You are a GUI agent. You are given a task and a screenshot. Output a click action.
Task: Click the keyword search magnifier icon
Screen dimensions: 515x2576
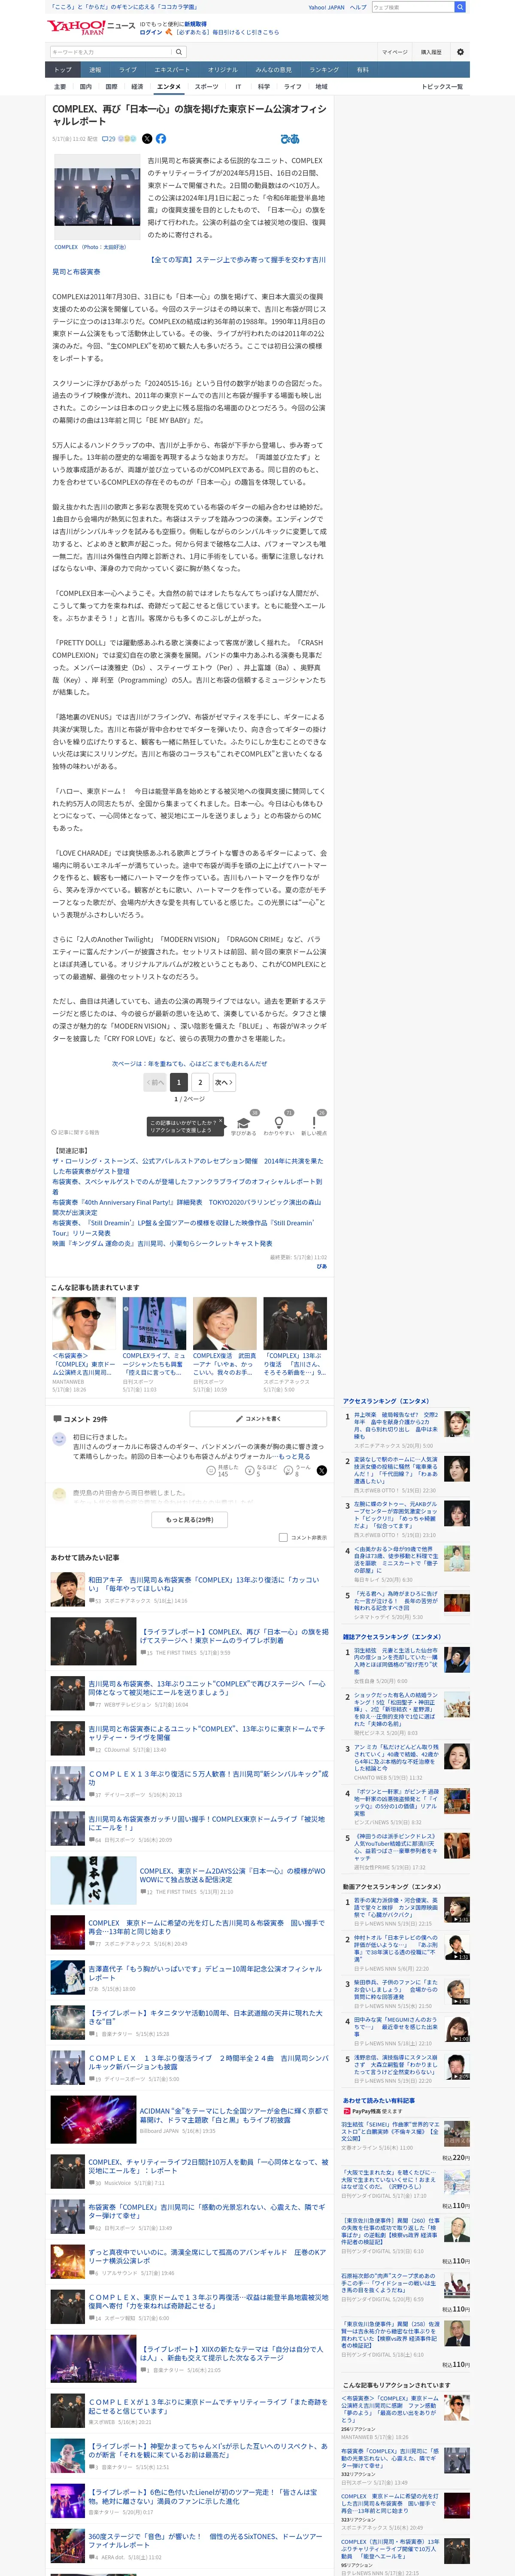[x=179, y=52]
